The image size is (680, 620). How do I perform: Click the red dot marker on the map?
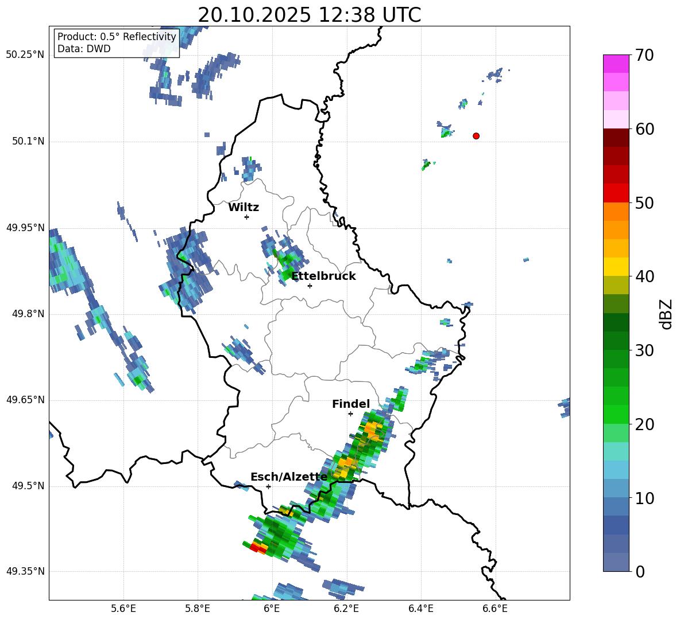476,136
